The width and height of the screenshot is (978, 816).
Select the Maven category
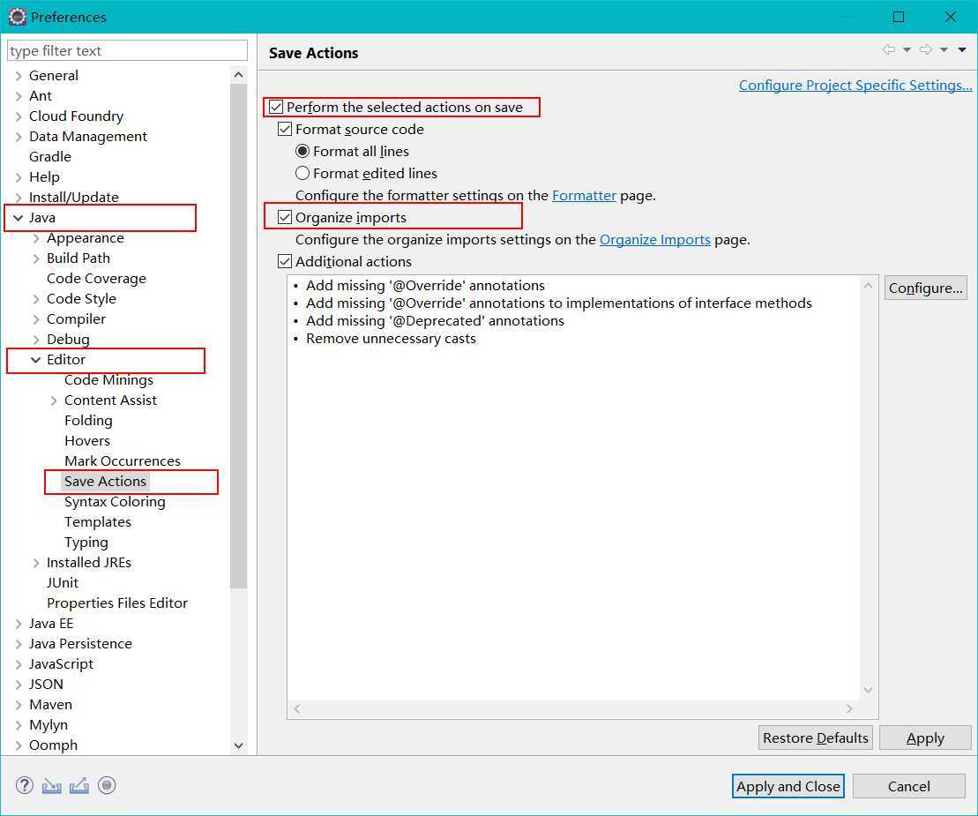point(50,705)
